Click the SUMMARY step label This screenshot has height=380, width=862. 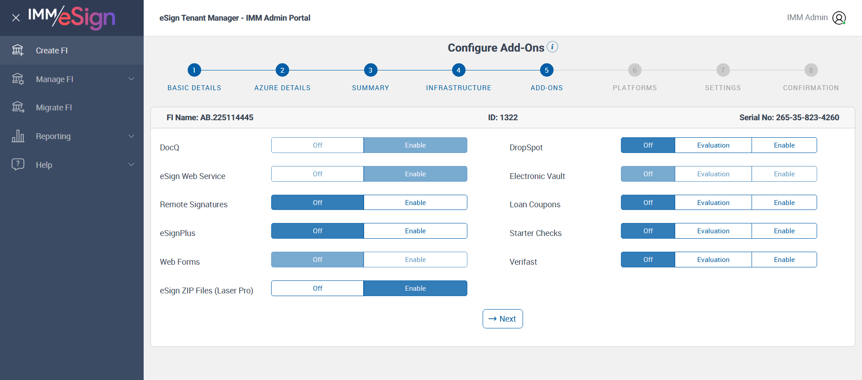pos(370,88)
